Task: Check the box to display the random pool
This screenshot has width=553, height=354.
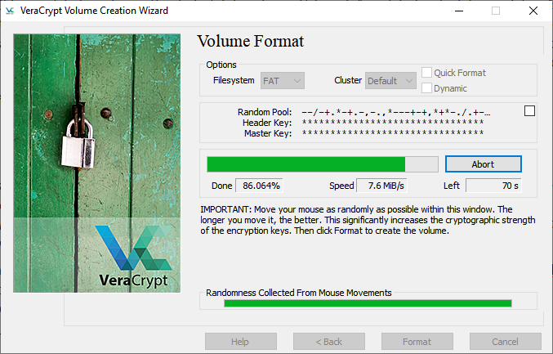Action: point(529,111)
